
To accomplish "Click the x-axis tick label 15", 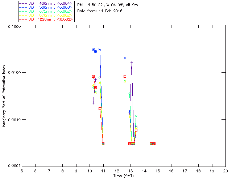I will point(158,171).
